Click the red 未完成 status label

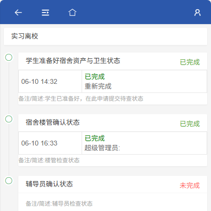tap(190, 185)
